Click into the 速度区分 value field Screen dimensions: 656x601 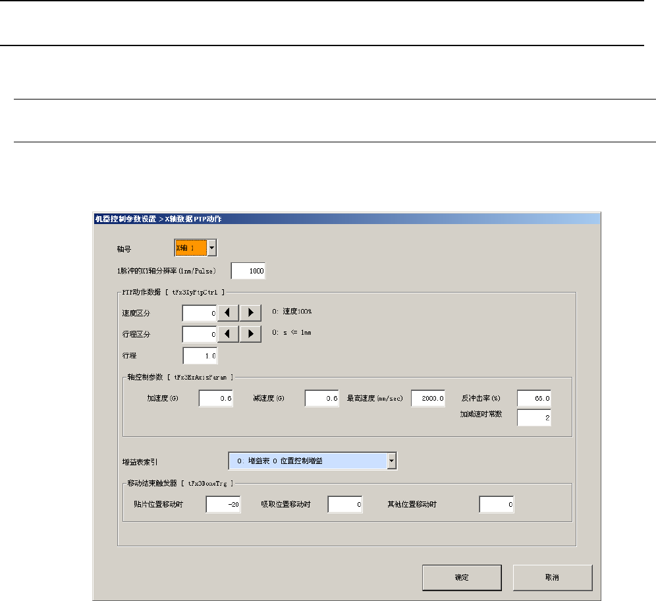click(x=200, y=314)
